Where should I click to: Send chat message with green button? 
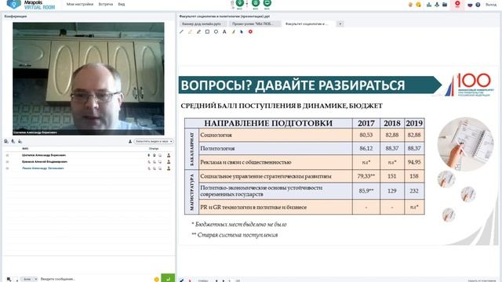click(168, 278)
